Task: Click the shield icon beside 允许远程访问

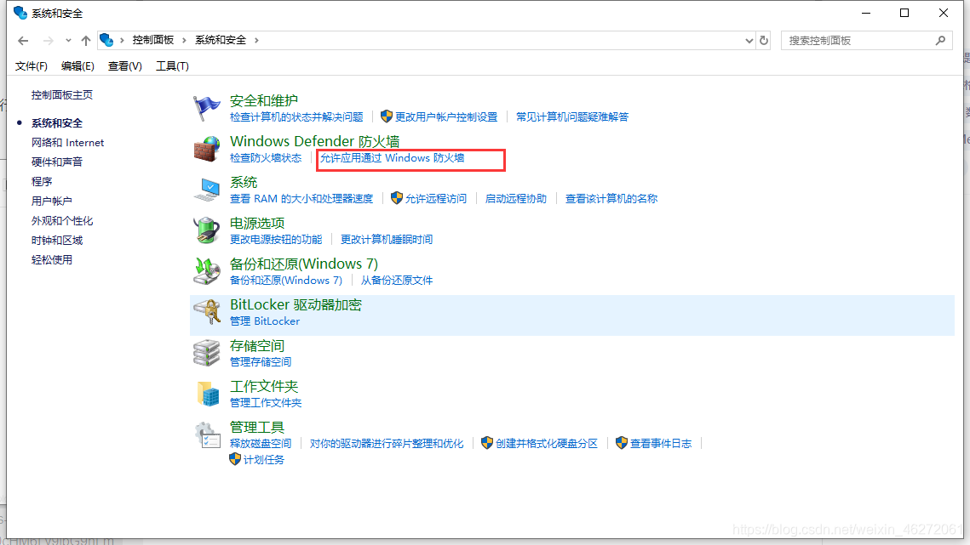Action: click(397, 198)
